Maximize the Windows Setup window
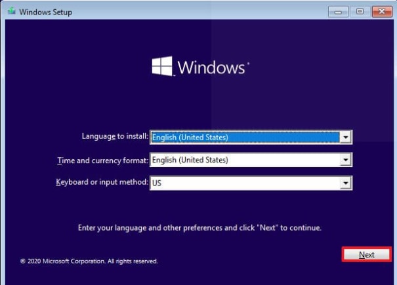The width and height of the screenshot is (397, 285). tap(360, 12)
